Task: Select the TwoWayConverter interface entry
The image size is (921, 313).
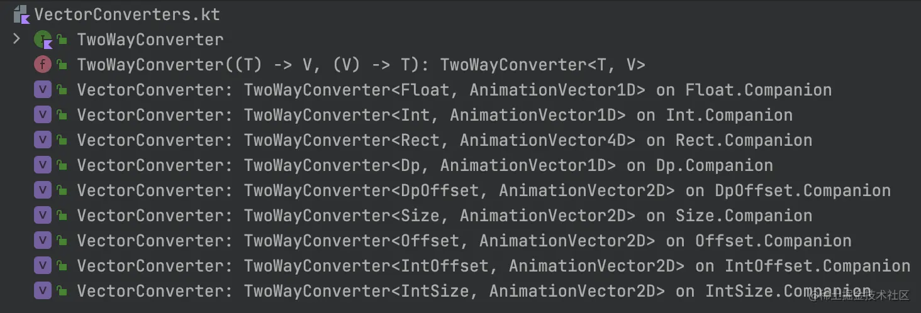Action: pyautogui.click(x=150, y=40)
